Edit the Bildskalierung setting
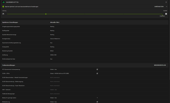The image size is (170, 103). pos(97,102)
